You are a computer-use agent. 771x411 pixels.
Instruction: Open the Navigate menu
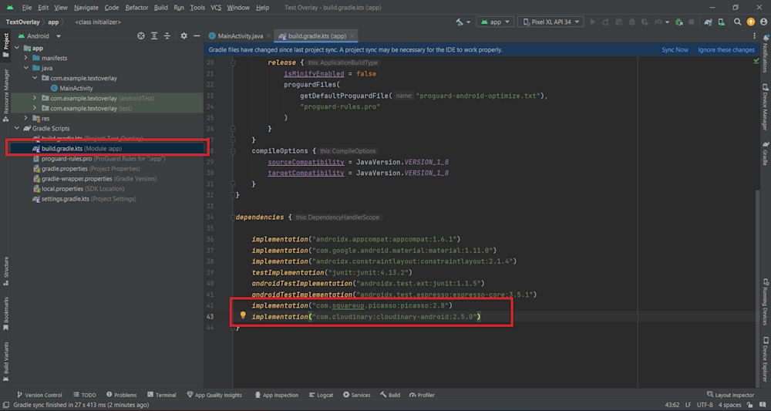pyautogui.click(x=86, y=8)
